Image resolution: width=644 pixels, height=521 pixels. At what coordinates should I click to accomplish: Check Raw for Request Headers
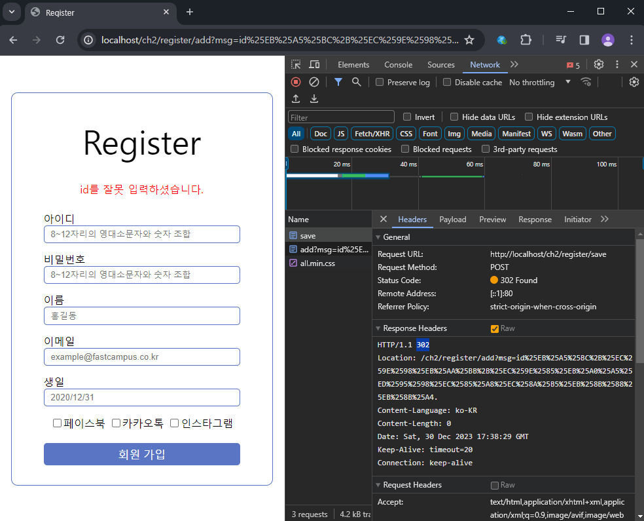click(x=495, y=485)
